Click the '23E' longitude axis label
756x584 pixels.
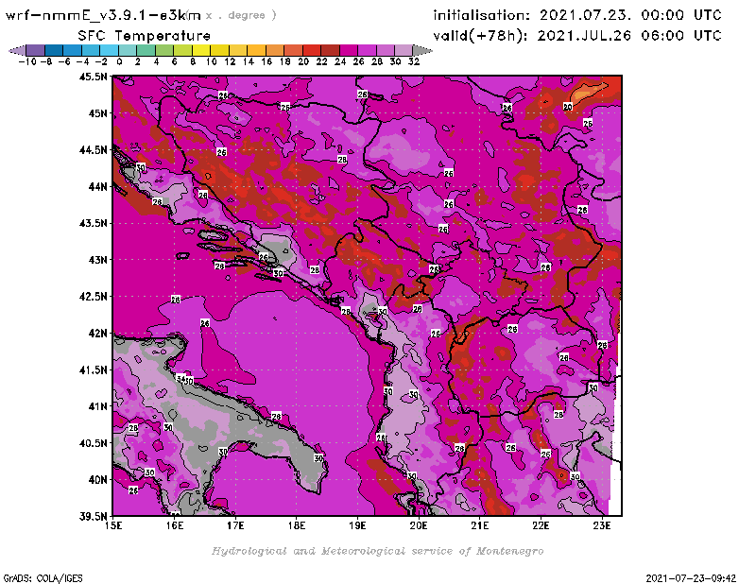pos(602,525)
